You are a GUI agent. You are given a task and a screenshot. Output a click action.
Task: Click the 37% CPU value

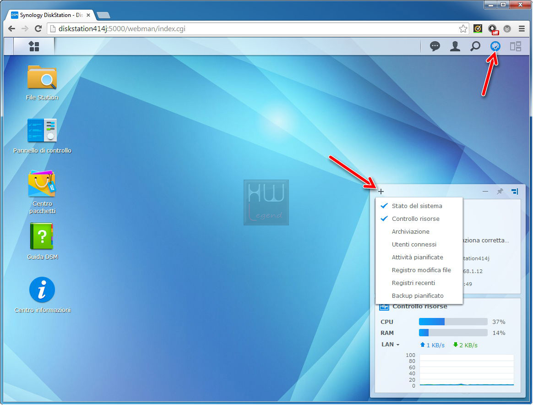tap(499, 322)
